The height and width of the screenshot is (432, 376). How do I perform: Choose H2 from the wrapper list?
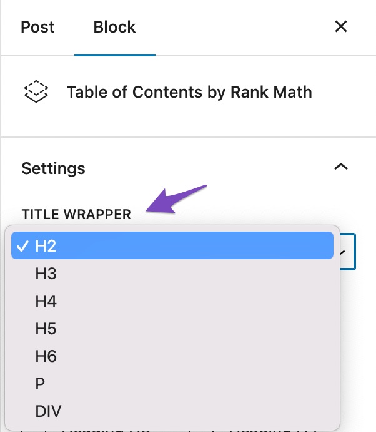point(46,246)
